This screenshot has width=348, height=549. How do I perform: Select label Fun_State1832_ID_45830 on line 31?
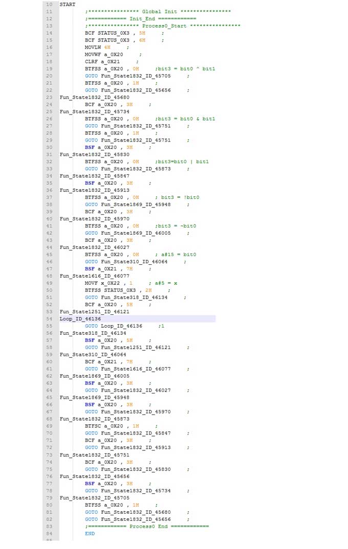click(x=94, y=155)
